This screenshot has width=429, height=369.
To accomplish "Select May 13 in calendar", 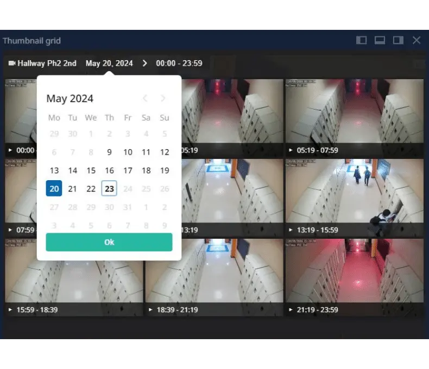I will tap(54, 170).
